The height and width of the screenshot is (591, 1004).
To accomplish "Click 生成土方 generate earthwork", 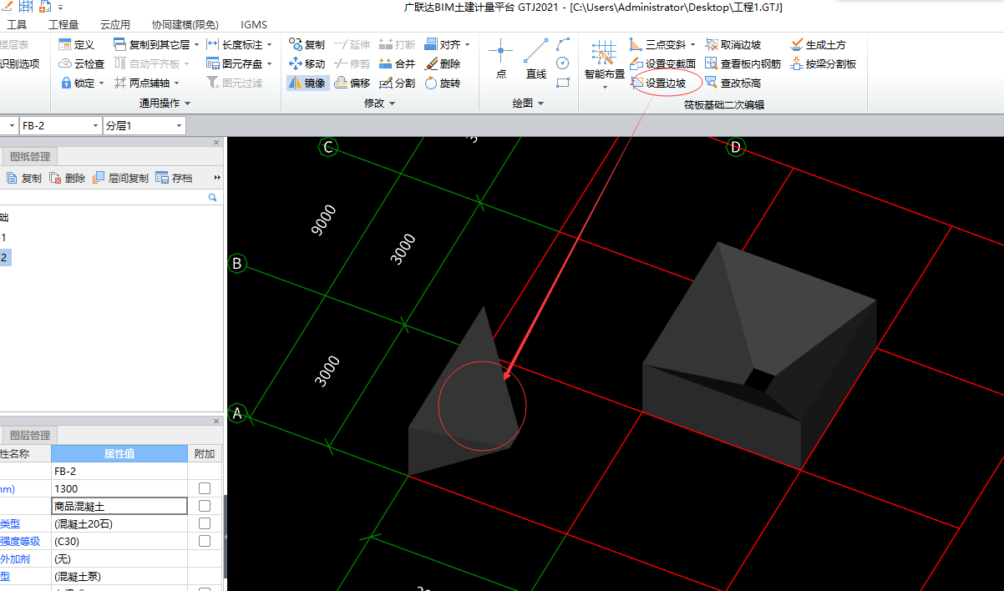I will tap(818, 44).
